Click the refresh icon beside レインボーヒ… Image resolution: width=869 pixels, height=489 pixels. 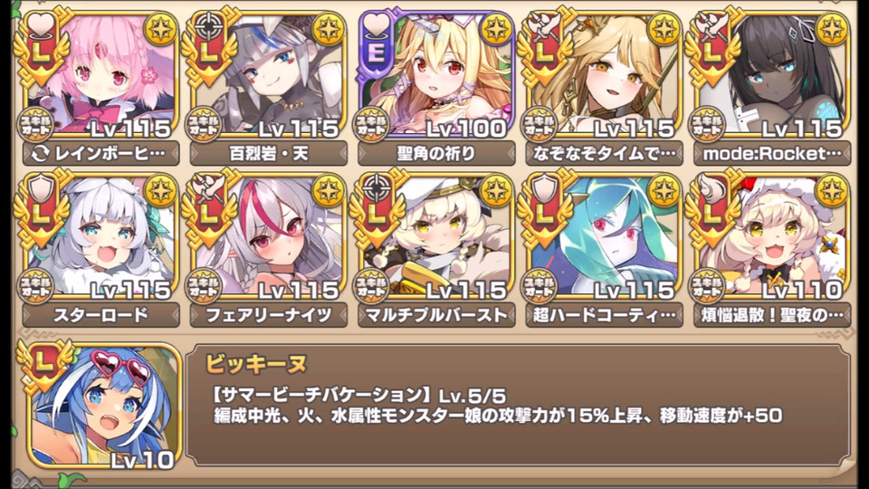[x=40, y=154]
